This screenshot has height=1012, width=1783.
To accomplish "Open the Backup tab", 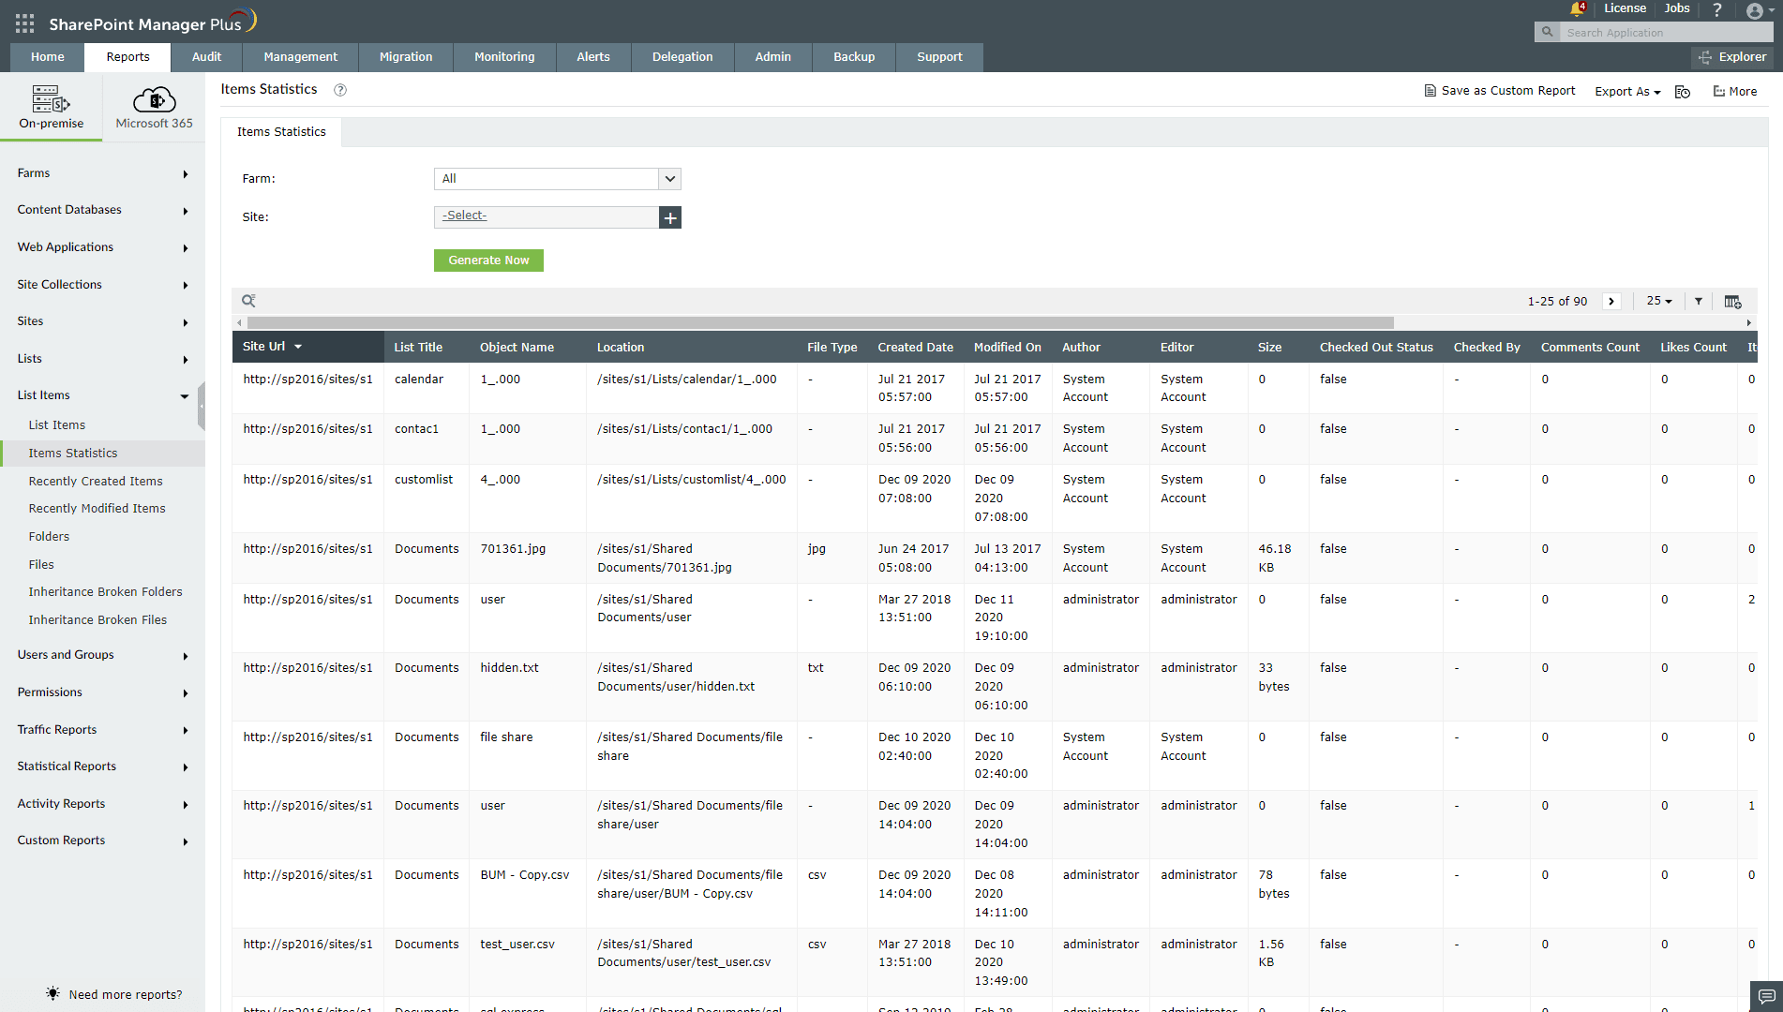I will pyautogui.click(x=854, y=57).
